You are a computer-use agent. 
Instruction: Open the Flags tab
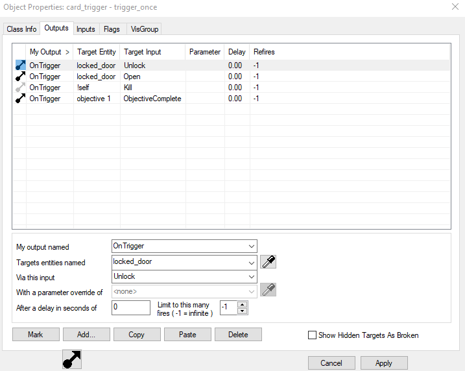[x=112, y=29]
